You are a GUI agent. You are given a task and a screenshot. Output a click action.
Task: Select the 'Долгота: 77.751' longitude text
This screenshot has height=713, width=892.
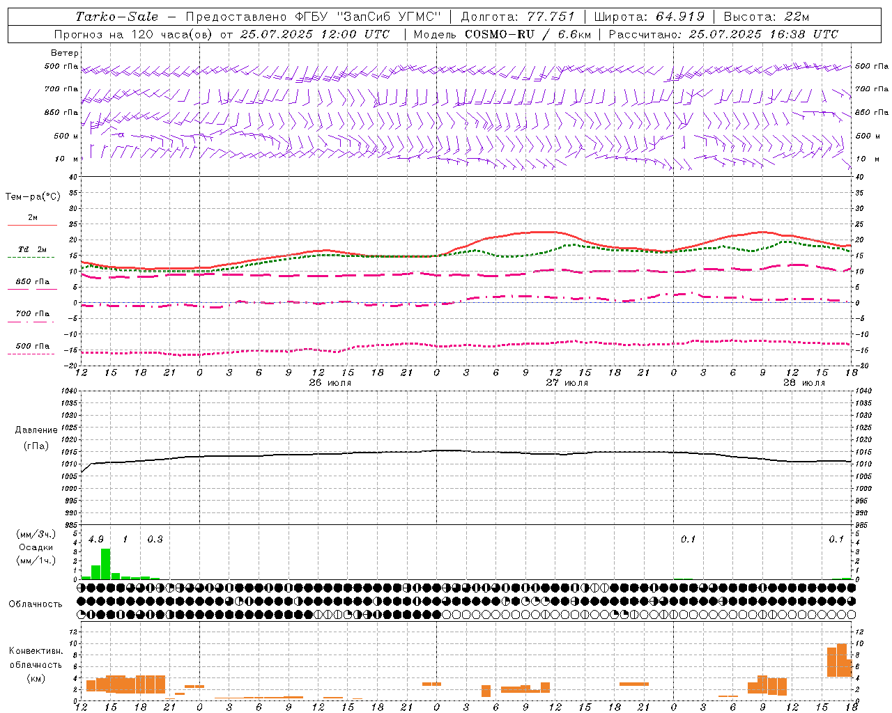[518, 17]
